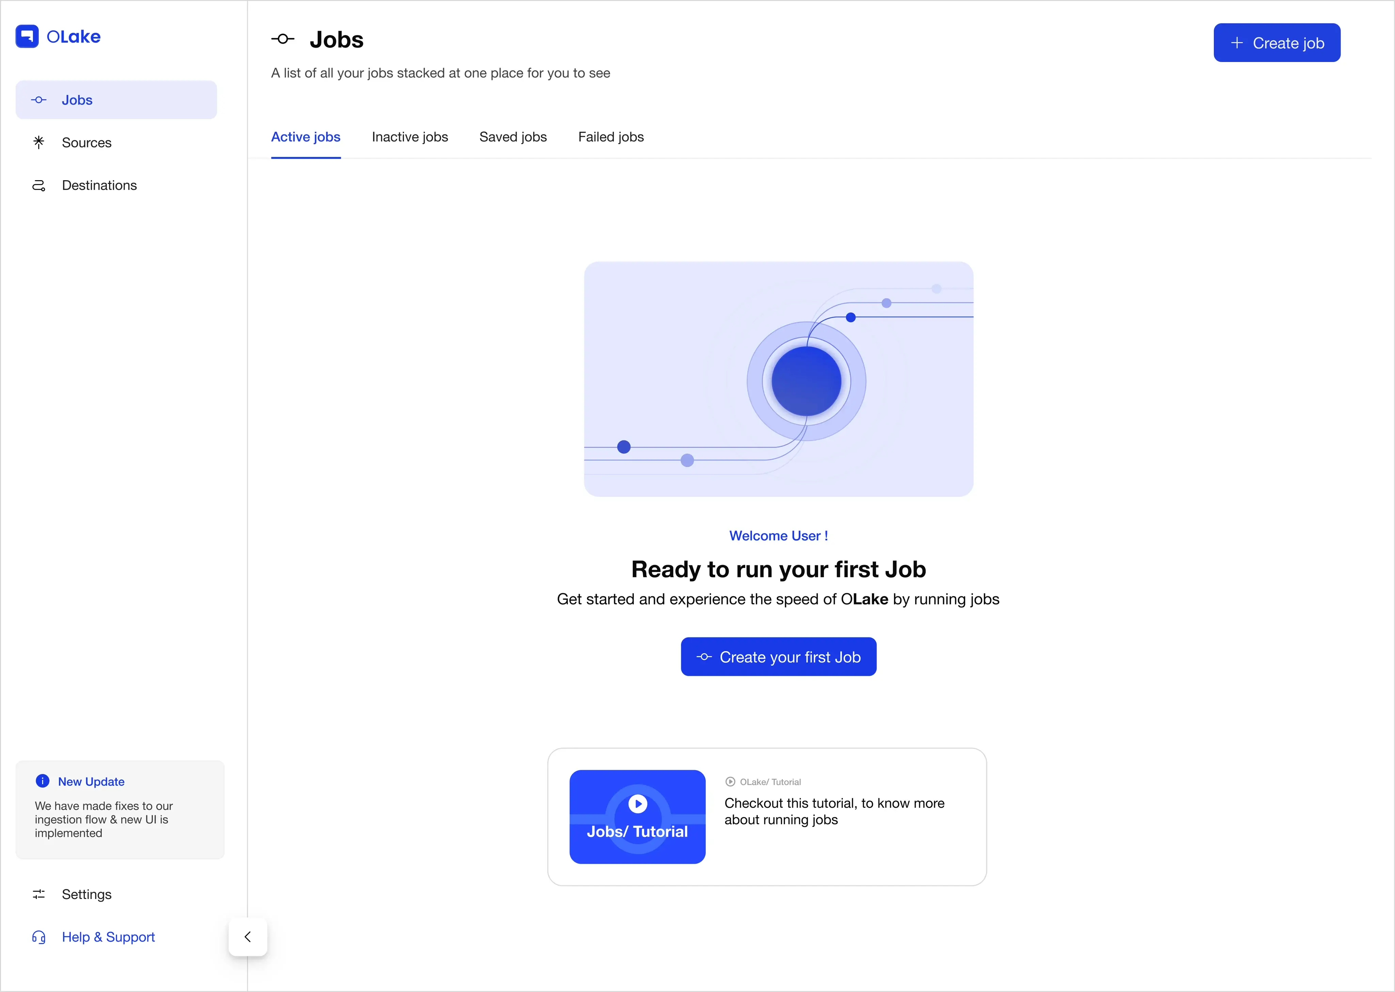
Task: Click the OLake logo icon
Action: pos(27,36)
